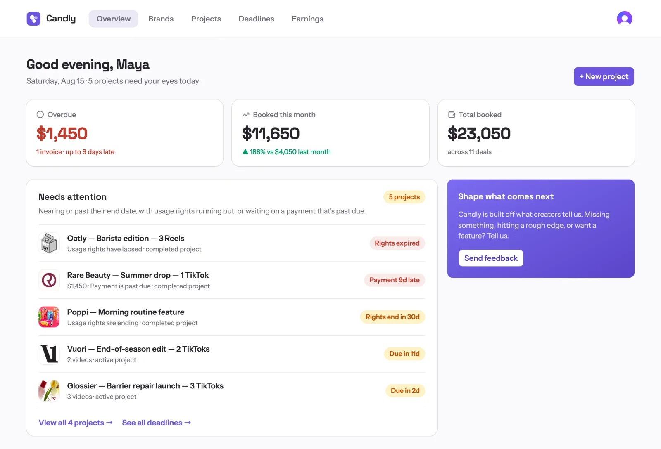Go to the Brands tab

click(x=161, y=19)
